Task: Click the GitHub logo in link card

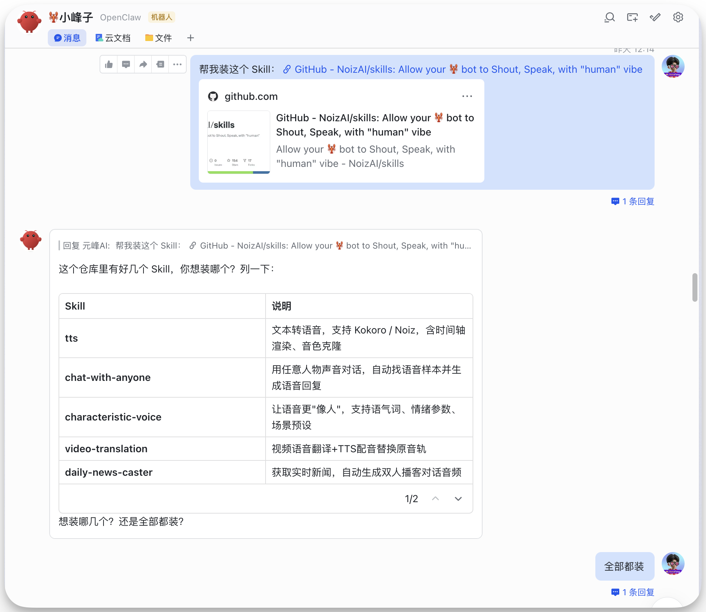Action: coord(213,96)
